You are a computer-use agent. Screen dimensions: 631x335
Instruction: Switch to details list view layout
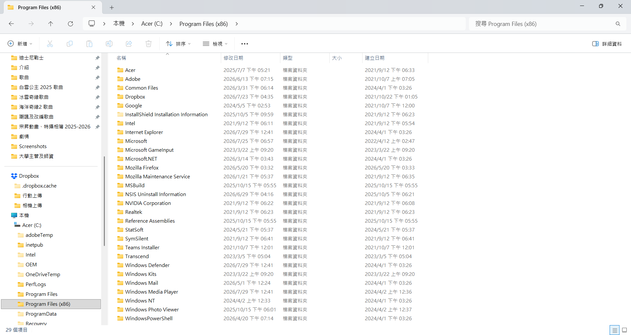pos(615,330)
